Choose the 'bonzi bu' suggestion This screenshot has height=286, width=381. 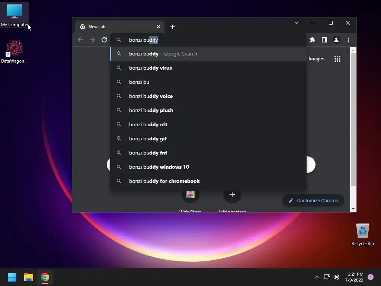pyautogui.click(x=208, y=82)
